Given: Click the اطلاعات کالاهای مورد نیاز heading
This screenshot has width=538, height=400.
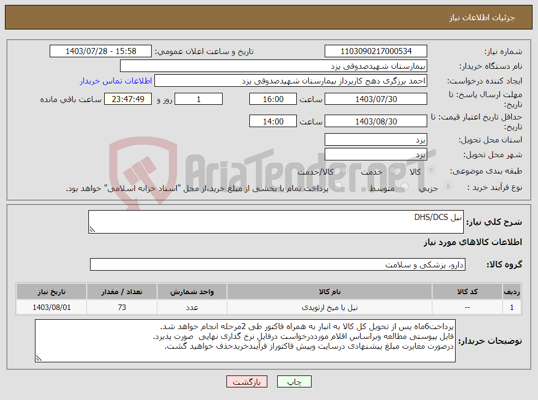Looking at the screenshot, I should pos(473,242).
